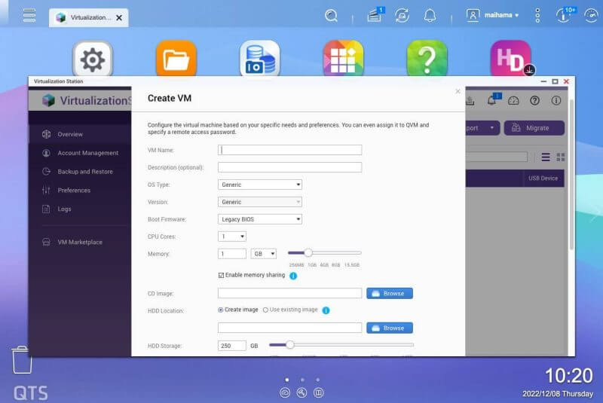Image resolution: width=603 pixels, height=403 pixels.
Task: Expand the Import dropdown arrow
Action: 492,128
